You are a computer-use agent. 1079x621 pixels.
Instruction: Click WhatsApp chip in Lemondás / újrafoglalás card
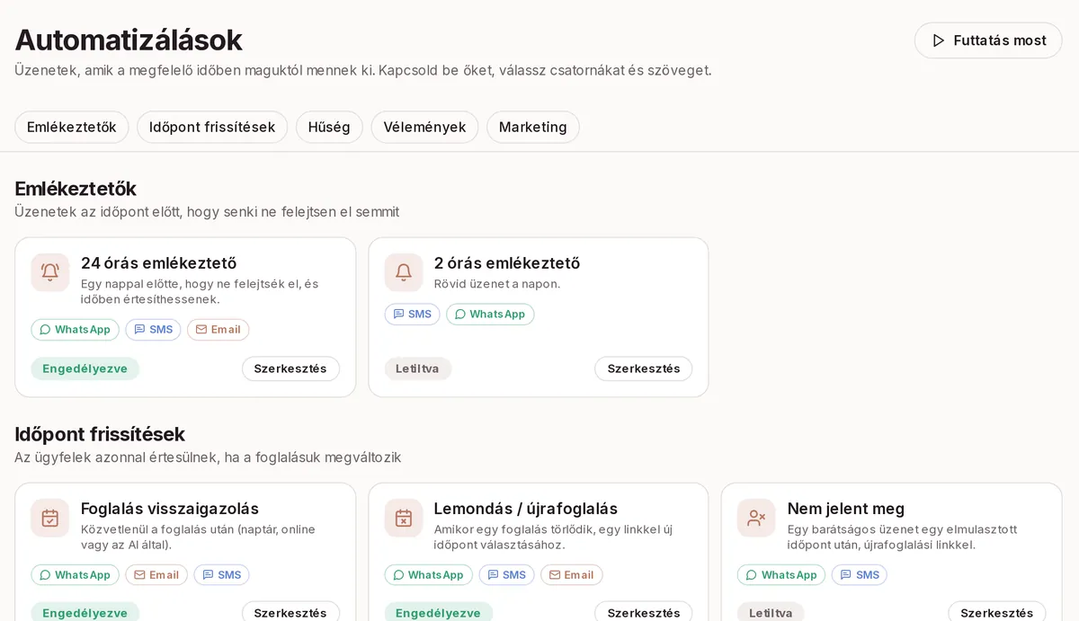tap(428, 575)
